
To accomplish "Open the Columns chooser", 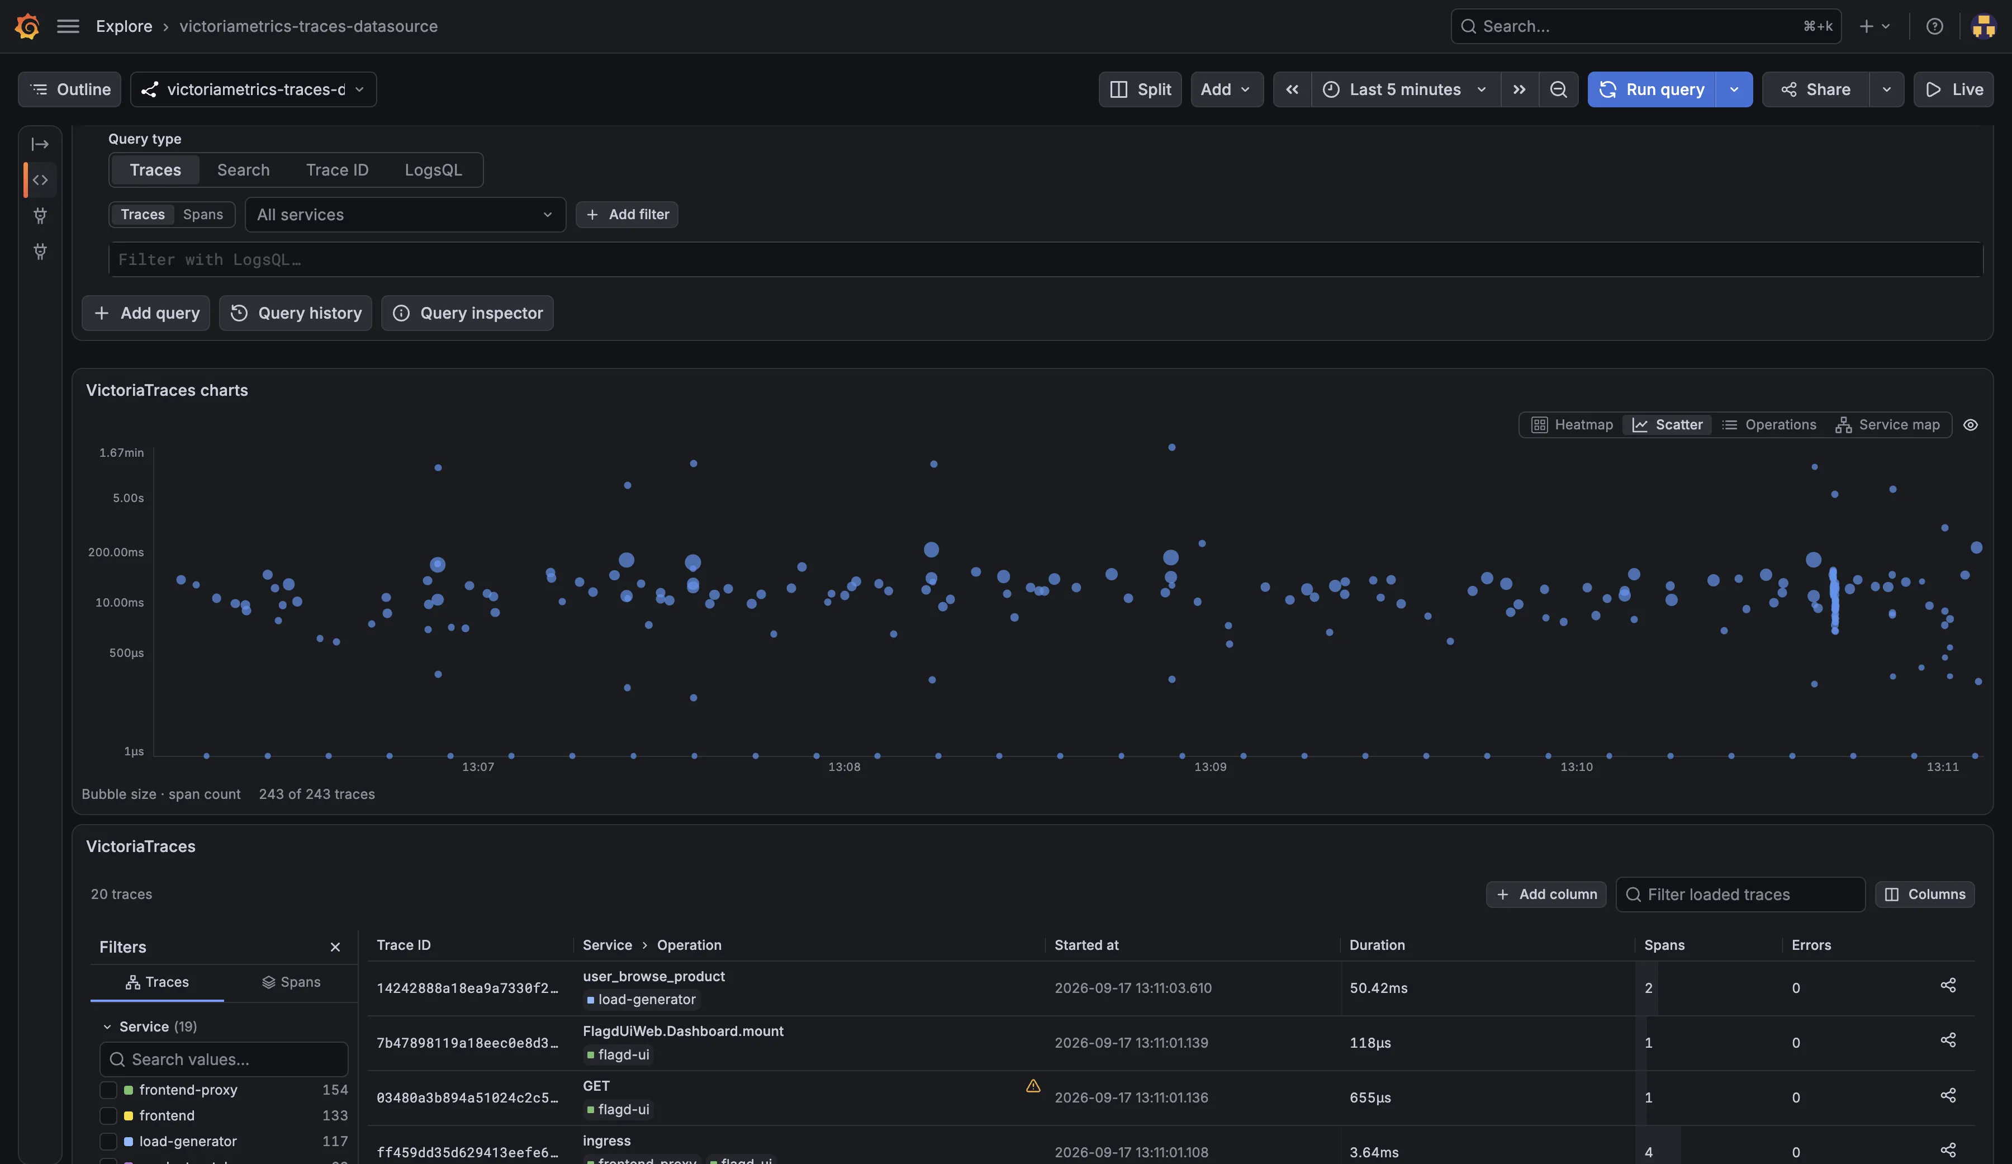I will click(x=1925, y=894).
